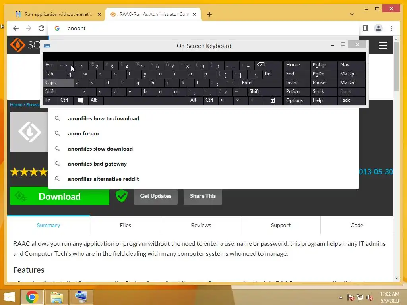The image size is (407, 305).
Task: Select suggestion anonfiles slow download
Action: tap(203, 149)
